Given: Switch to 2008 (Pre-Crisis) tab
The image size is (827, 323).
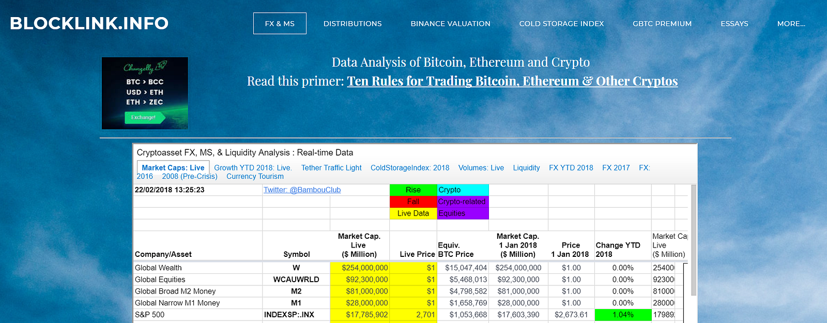Looking at the screenshot, I should [190, 176].
